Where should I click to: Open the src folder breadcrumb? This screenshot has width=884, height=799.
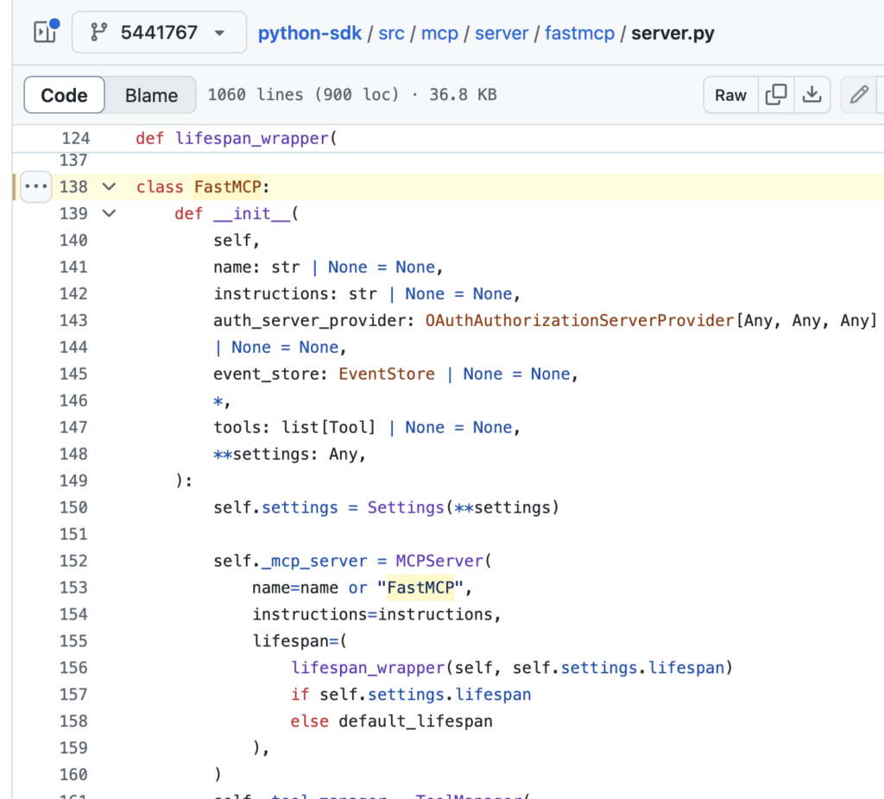click(x=391, y=34)
